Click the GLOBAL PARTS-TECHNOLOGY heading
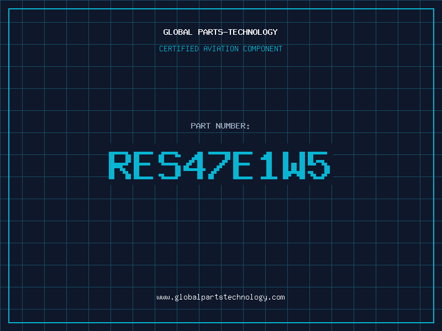442x331 pixels. (220, 32)
